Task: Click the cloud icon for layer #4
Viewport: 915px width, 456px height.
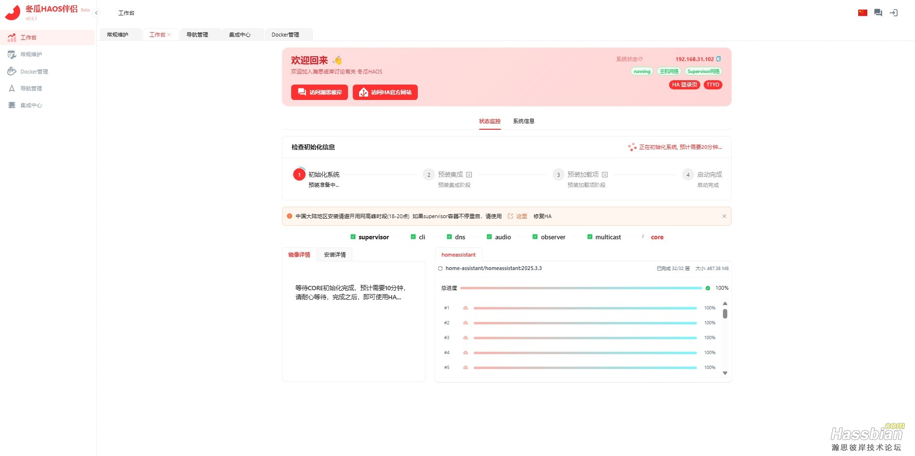Action: [x=465, y=353]
